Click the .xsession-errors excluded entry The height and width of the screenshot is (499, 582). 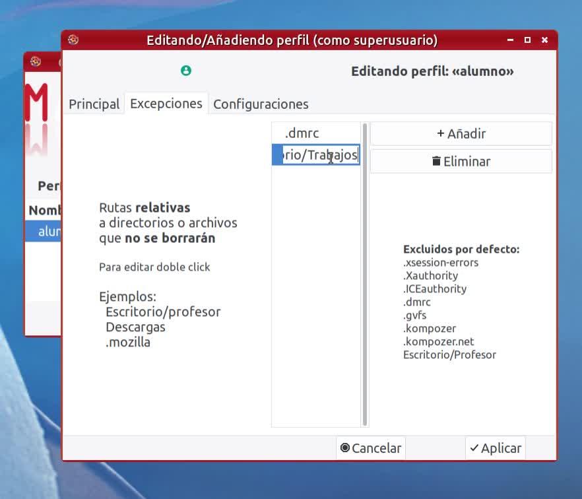pyautogui.click(x=441, y=263)
